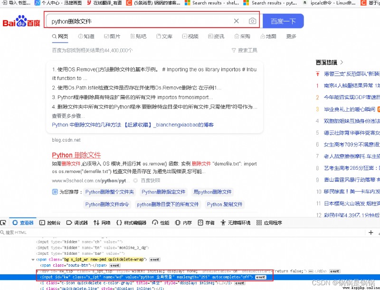This screenshot has height=290, width=380.
Task: Switch to the 查看器 inspector tab
Action: (23, 222)
